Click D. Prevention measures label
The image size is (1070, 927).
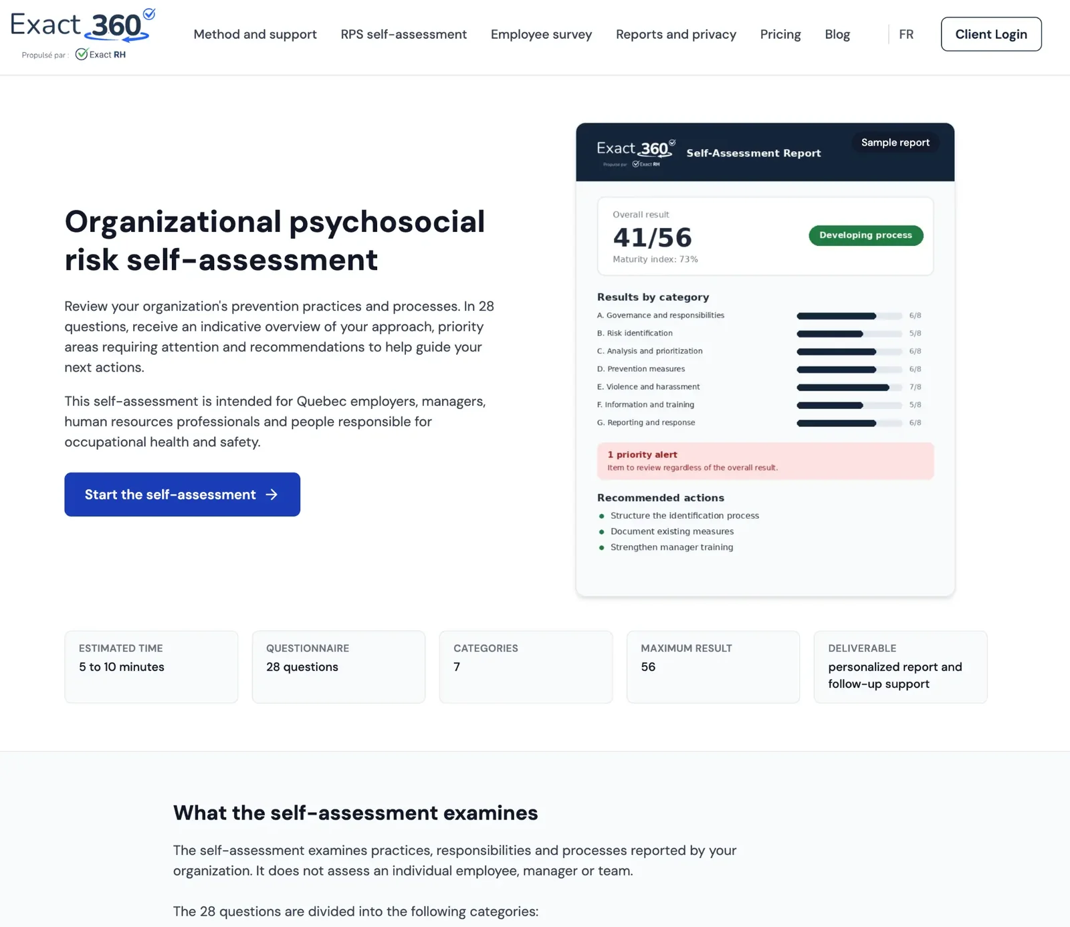point(641,369)
